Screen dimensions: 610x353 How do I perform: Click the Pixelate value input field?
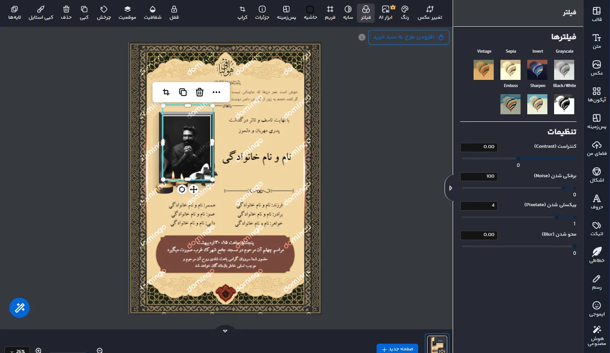(479, 205)
